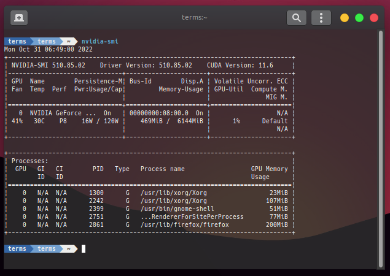Click the total memory value '6144MiB'

click(x=190, y=121)
